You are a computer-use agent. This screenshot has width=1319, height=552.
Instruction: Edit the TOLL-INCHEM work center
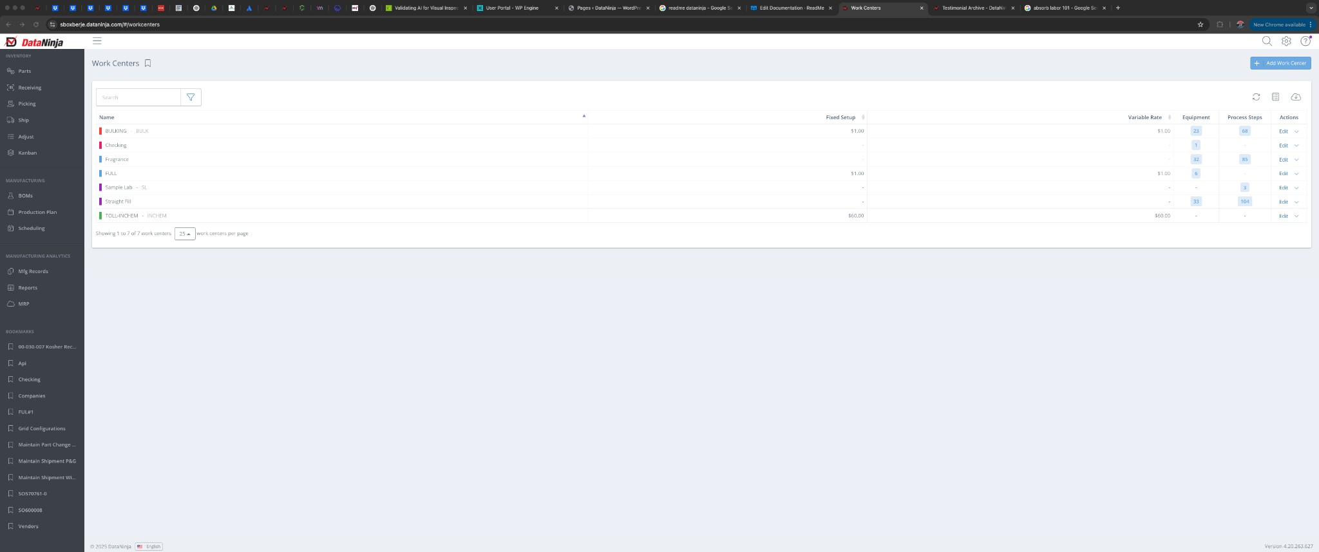click(x=1283, y=216)
